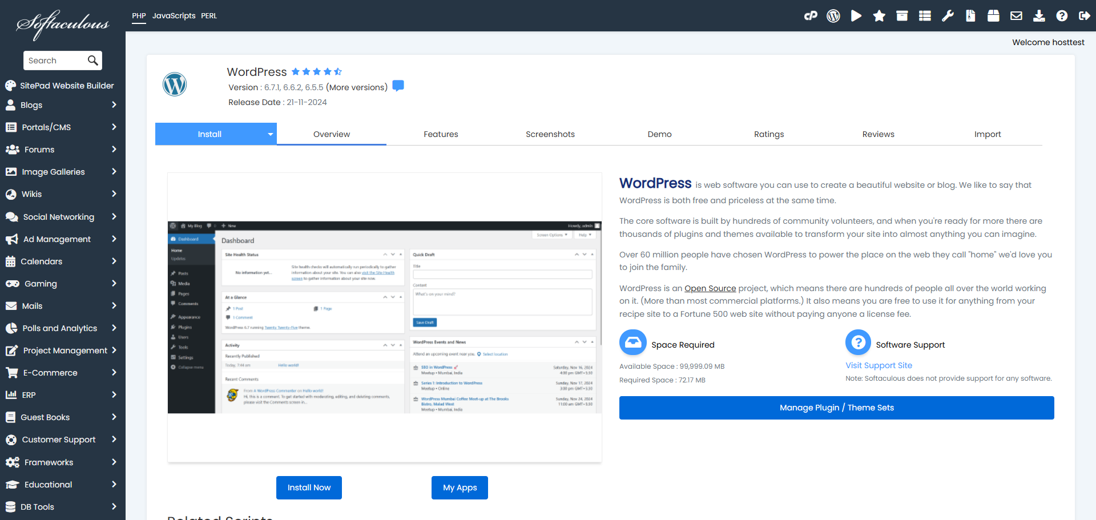
Task: Expand the DB Tools category
Action: [63, 507]
